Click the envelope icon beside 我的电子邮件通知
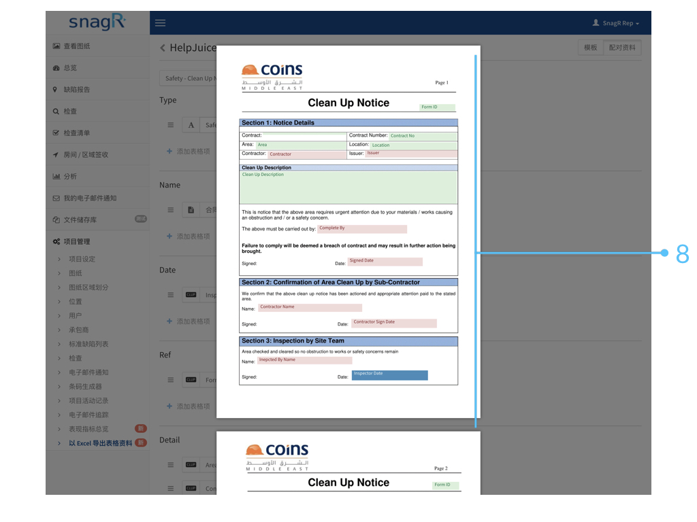 (x=56, y=198)
